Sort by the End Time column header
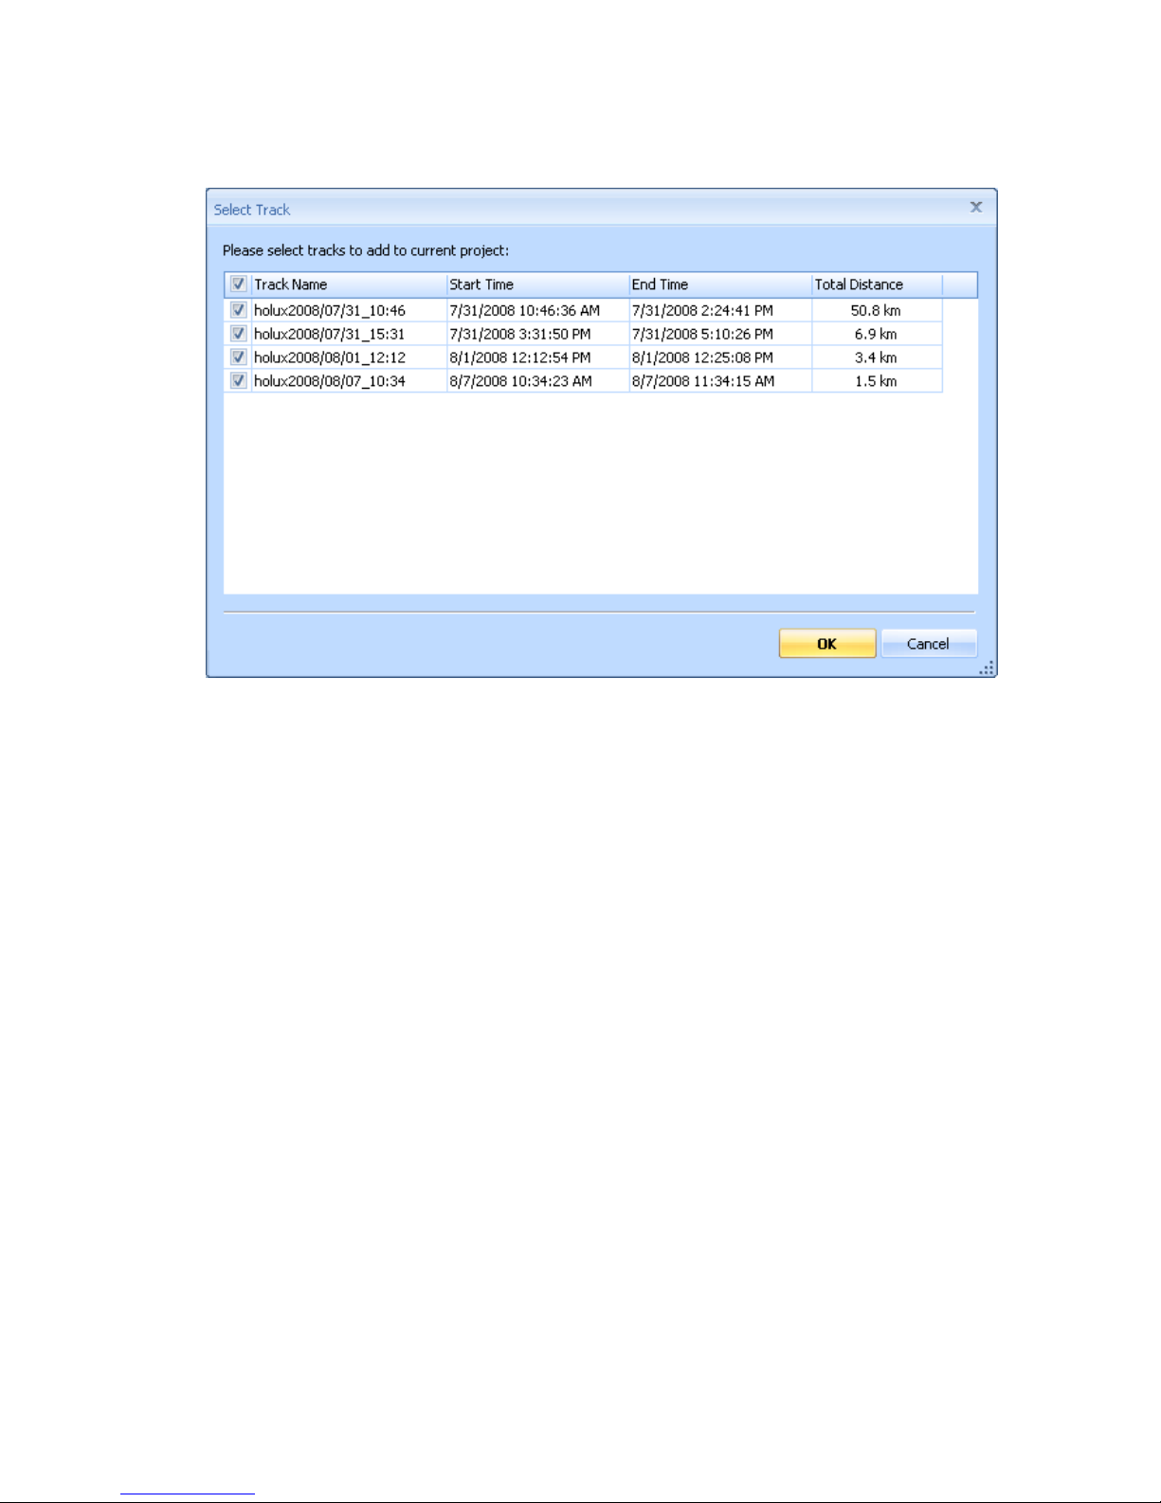Viewport: 1161px width, 1503px height. tap(720, 284)
